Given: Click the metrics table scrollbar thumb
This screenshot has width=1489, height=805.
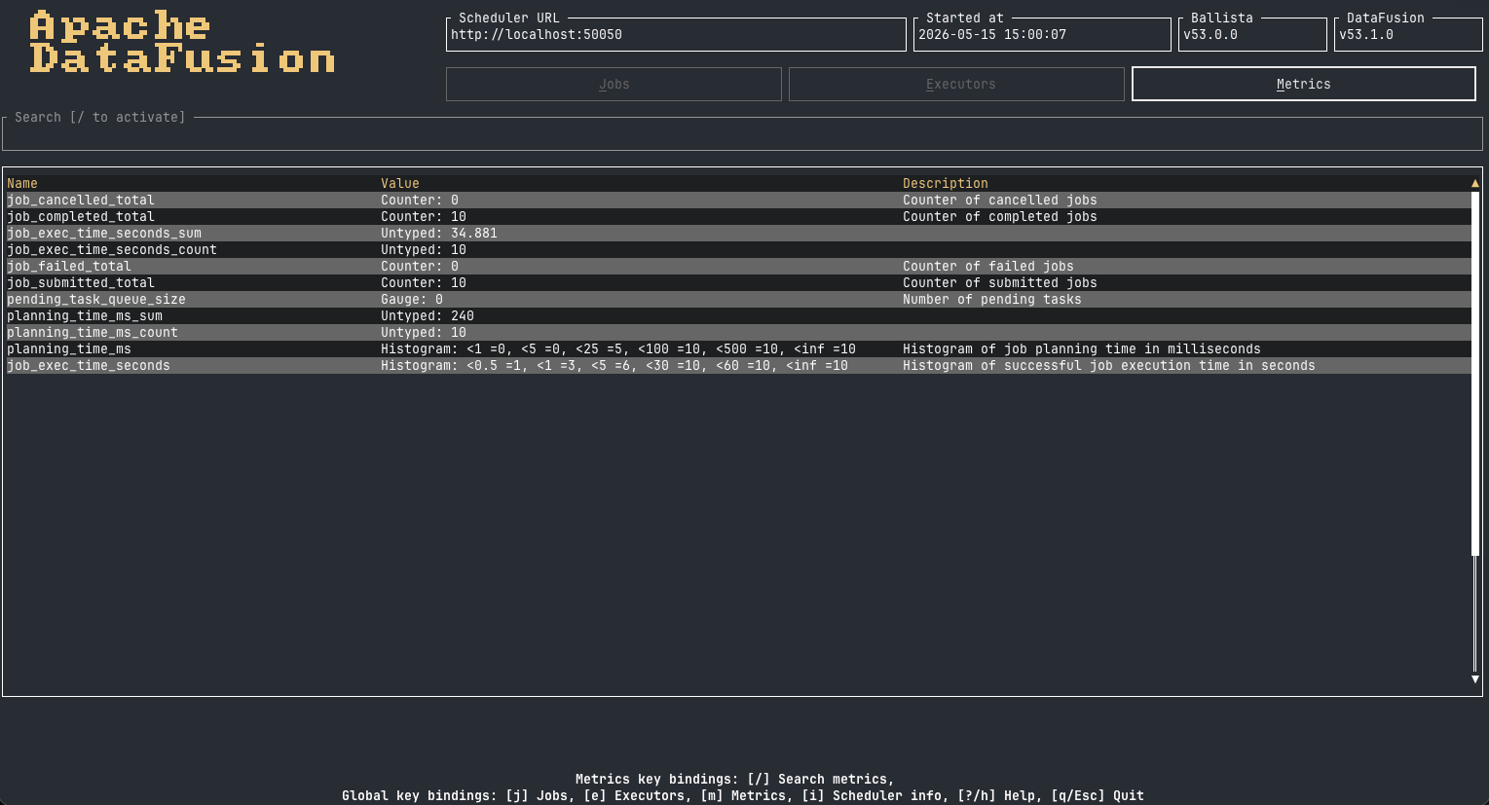Looking at the screenshot, I should point(1475,374).
